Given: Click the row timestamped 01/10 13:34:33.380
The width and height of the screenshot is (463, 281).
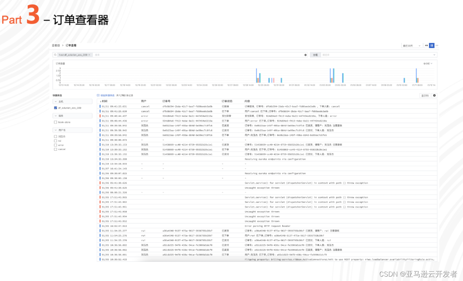Looking at the screenshot, I should click(267, 159).
